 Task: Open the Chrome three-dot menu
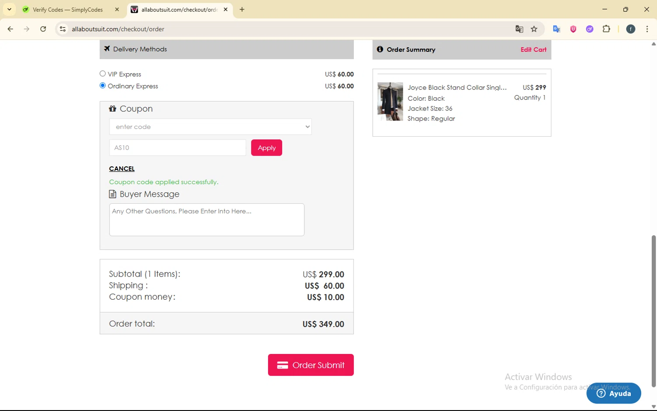click(x=647, y=29)
